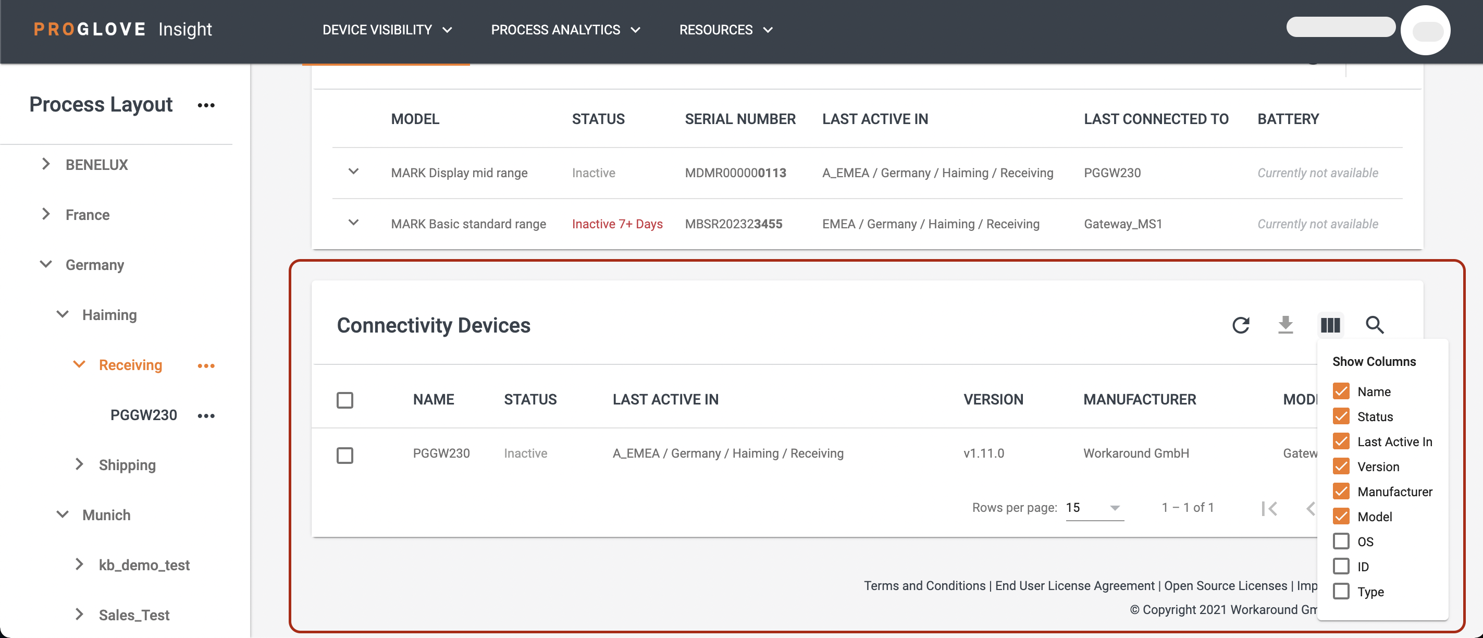This screenshot has height=638, width=1483.
Task: Open the DEVICE VISIBILITY menu tab
Action: click(385, 28)
